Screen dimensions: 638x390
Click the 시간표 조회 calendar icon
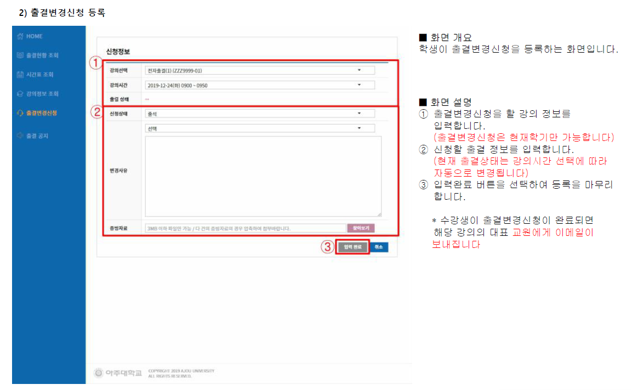(20, 75)
